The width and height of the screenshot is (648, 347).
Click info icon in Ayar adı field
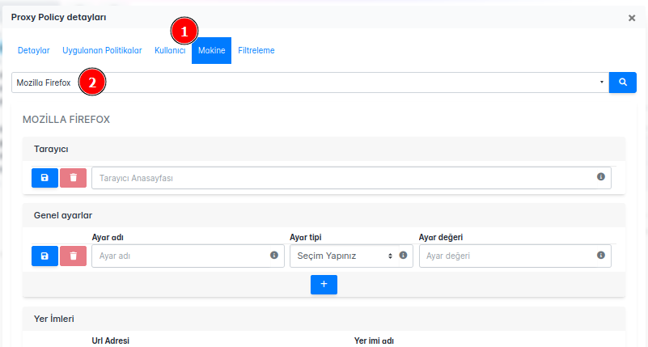(x=274, y=256)
